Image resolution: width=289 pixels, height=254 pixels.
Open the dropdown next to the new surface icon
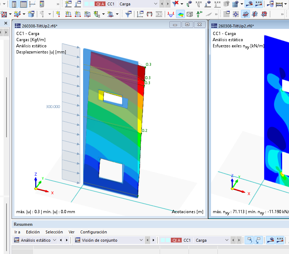click(24, 14)
